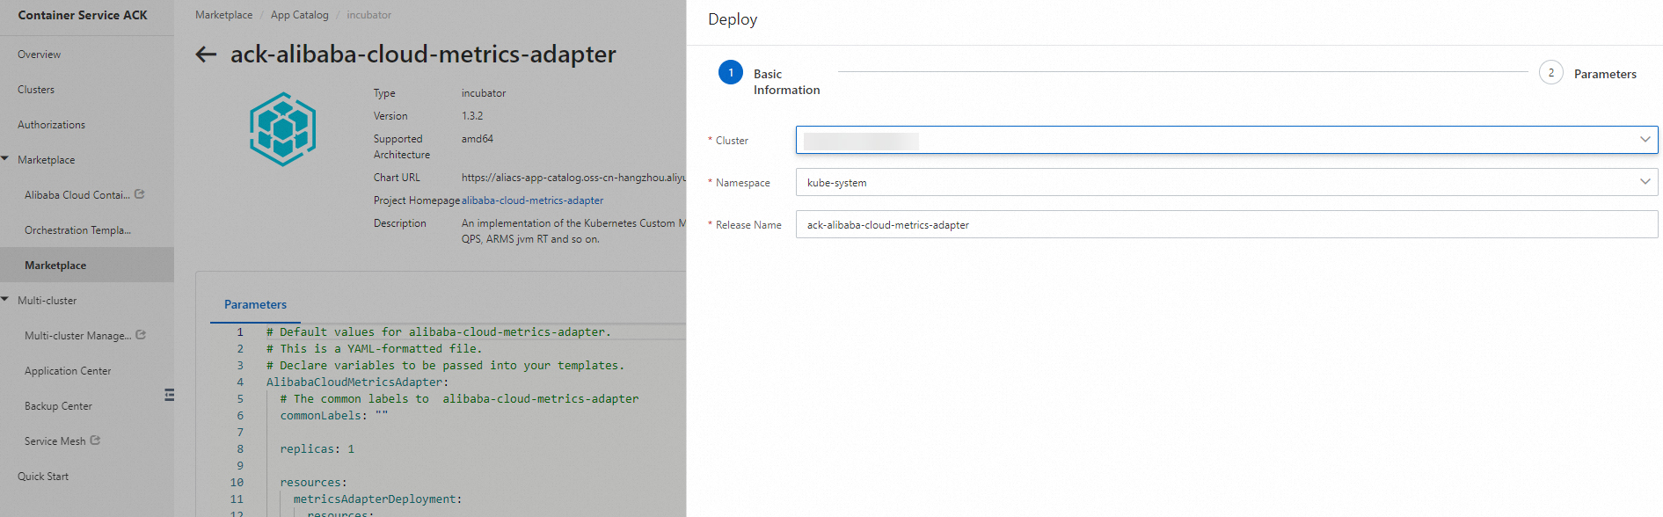Open Orchestration Templa... sidebar item
This screenshot has height=517, width=1663.
click(77, 230)
